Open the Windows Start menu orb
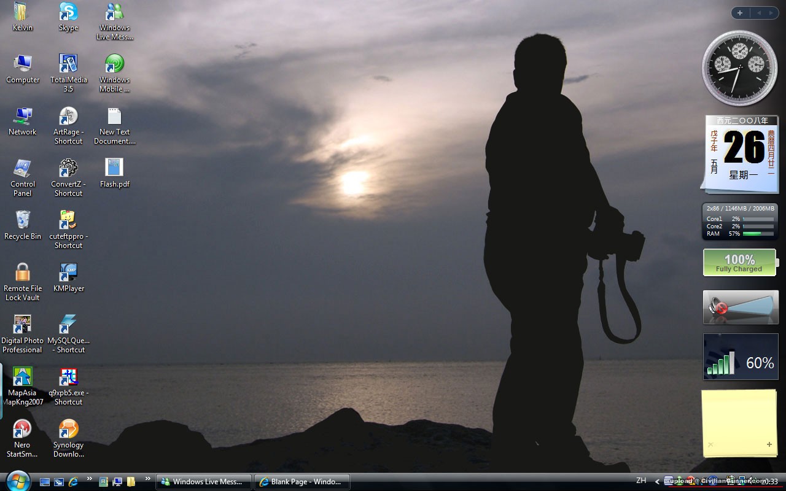This screenshot has width=786, height=491. click(x=17, y=481)
